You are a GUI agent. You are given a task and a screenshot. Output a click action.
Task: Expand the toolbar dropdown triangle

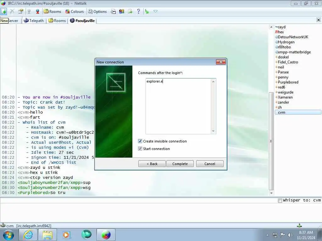pos(155,12)
